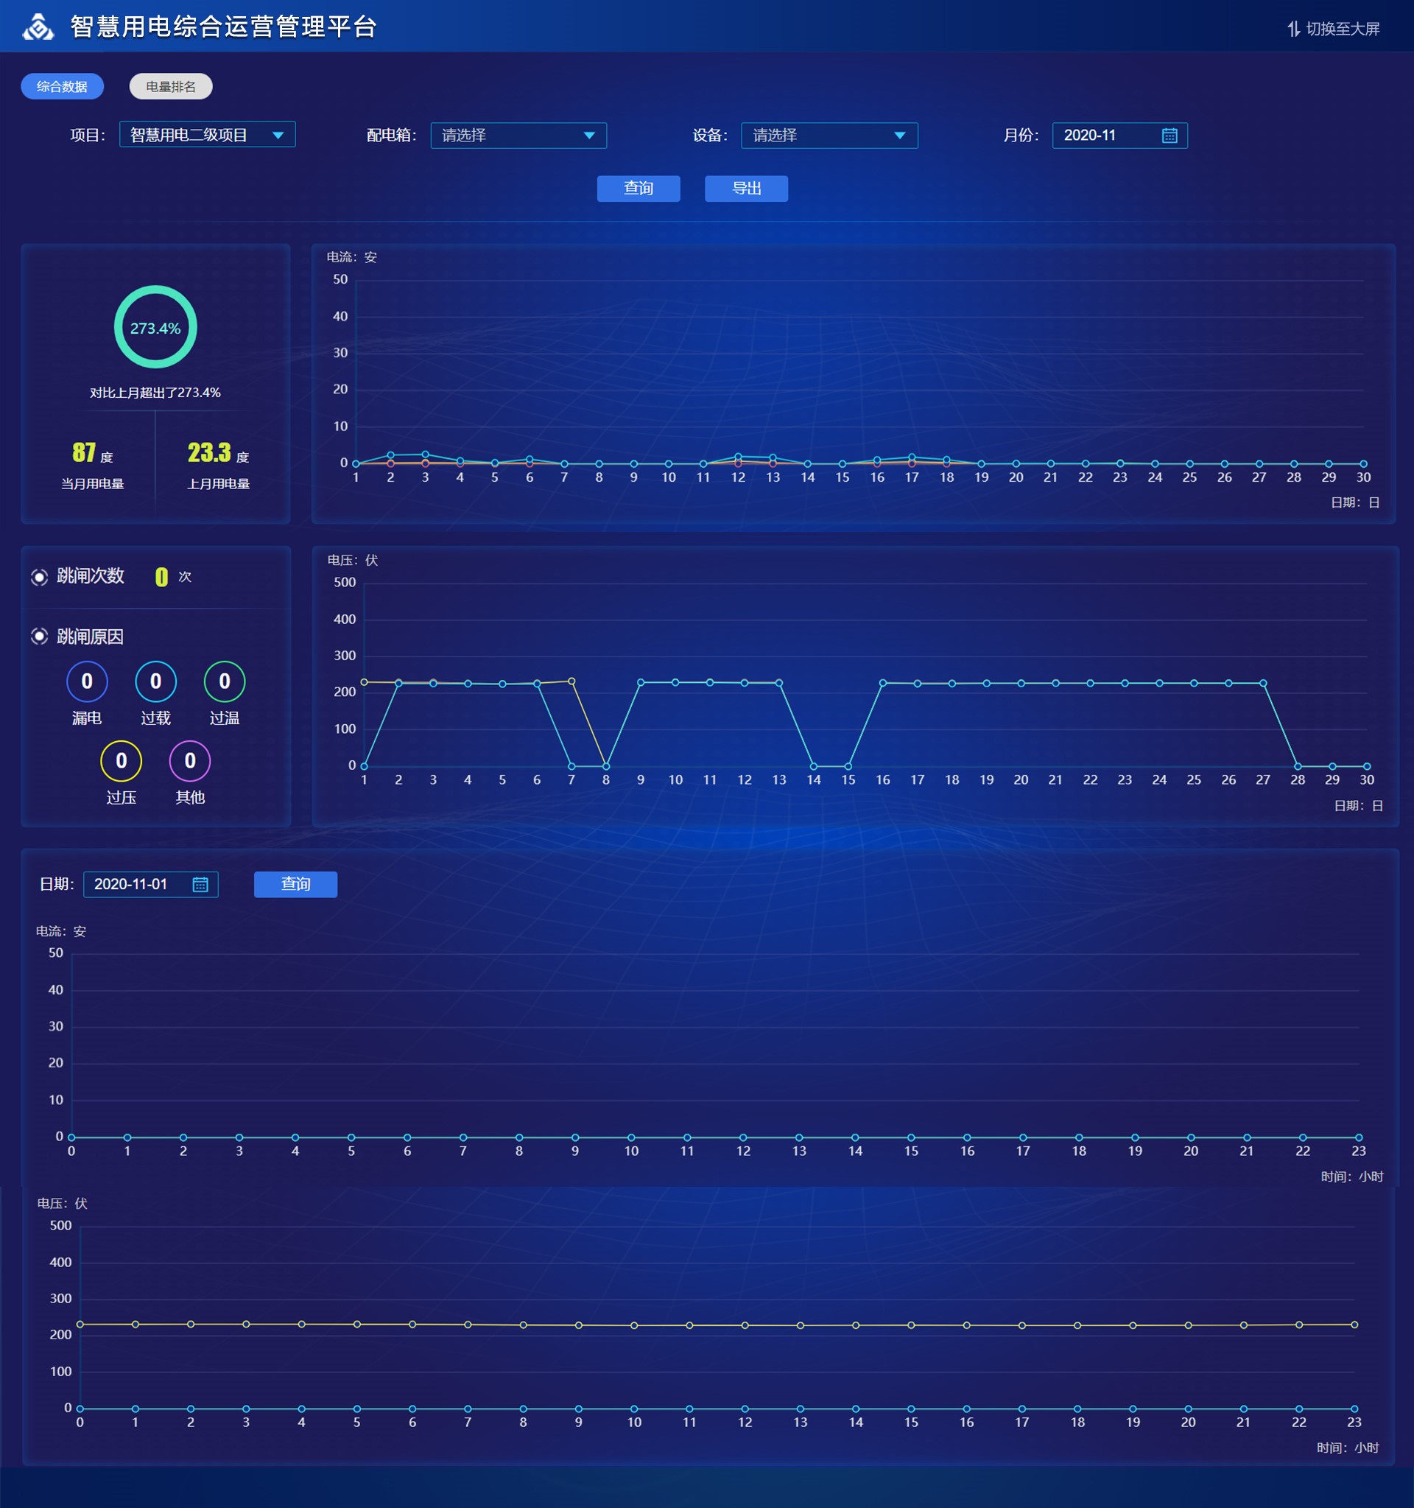Open the 配电箱 distribution box dropdown
The height and width of the screenshot is (1508, 1414).
[x=518, y=135]
